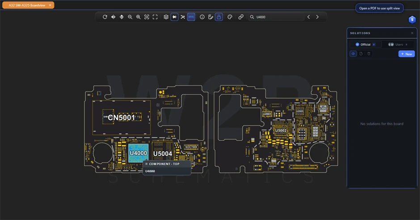Close the Solutions panel

pyautogui.click(x=412, y=33)
